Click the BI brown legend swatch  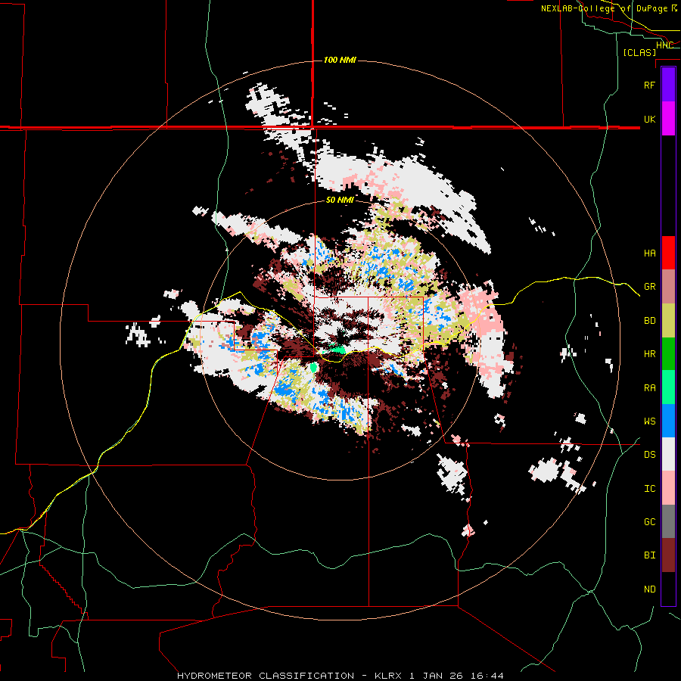click(x=668, y=555)
